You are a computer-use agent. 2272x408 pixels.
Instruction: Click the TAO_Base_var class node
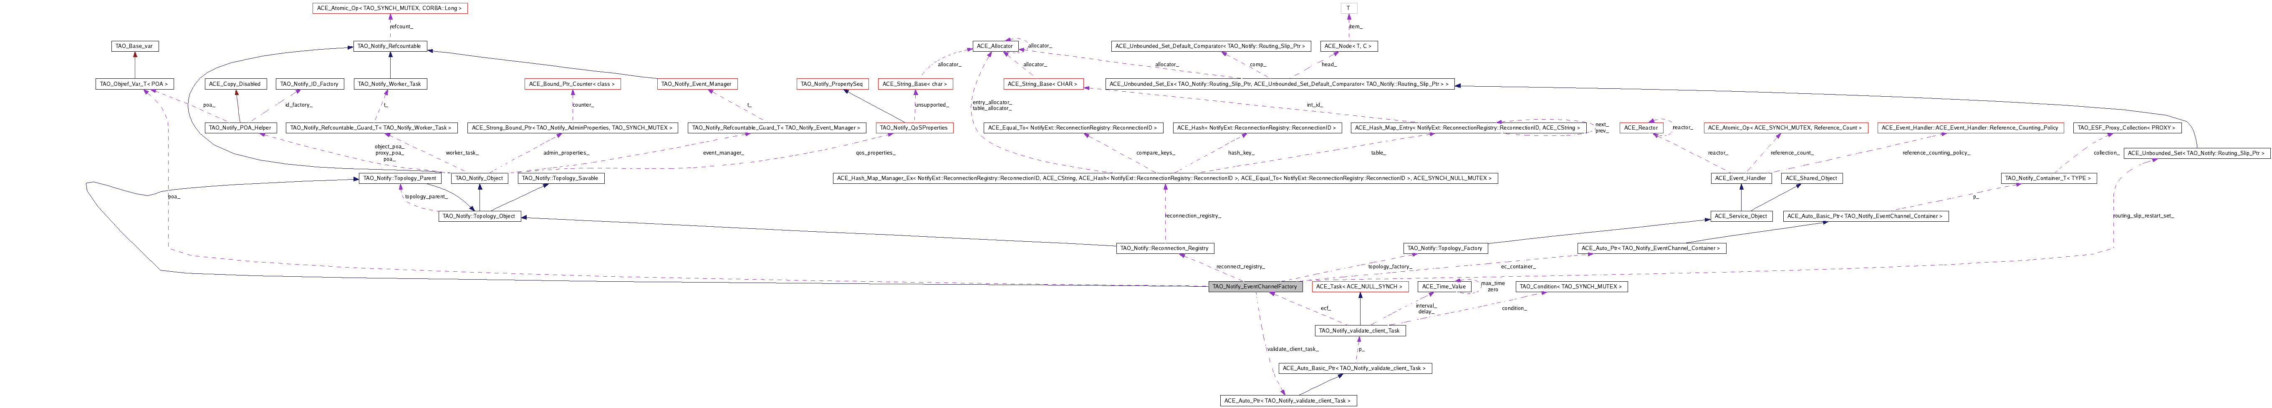point(134,46)
